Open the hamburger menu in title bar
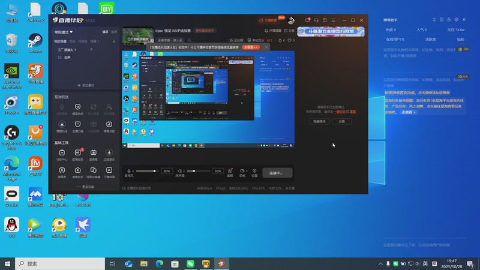The width and height of the screenshot is (480, 270). pos(333,20)
